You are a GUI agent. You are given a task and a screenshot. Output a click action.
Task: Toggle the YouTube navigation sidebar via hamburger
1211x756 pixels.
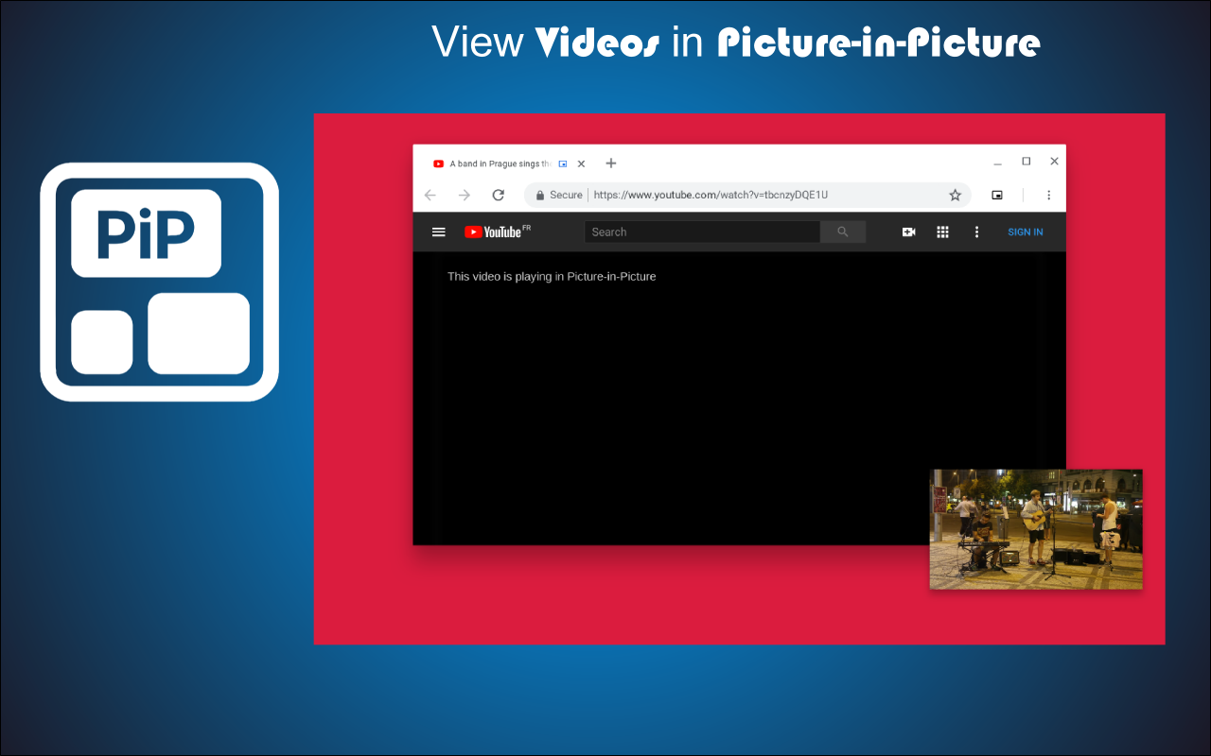(438, 232)
